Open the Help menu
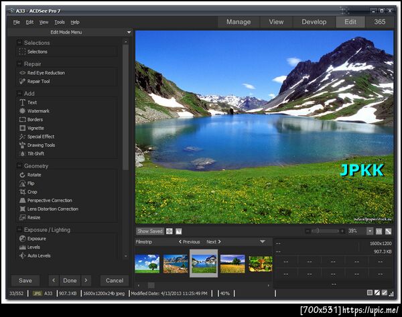The height and width of the screenshot is (317, 402). tap(75, 22)
